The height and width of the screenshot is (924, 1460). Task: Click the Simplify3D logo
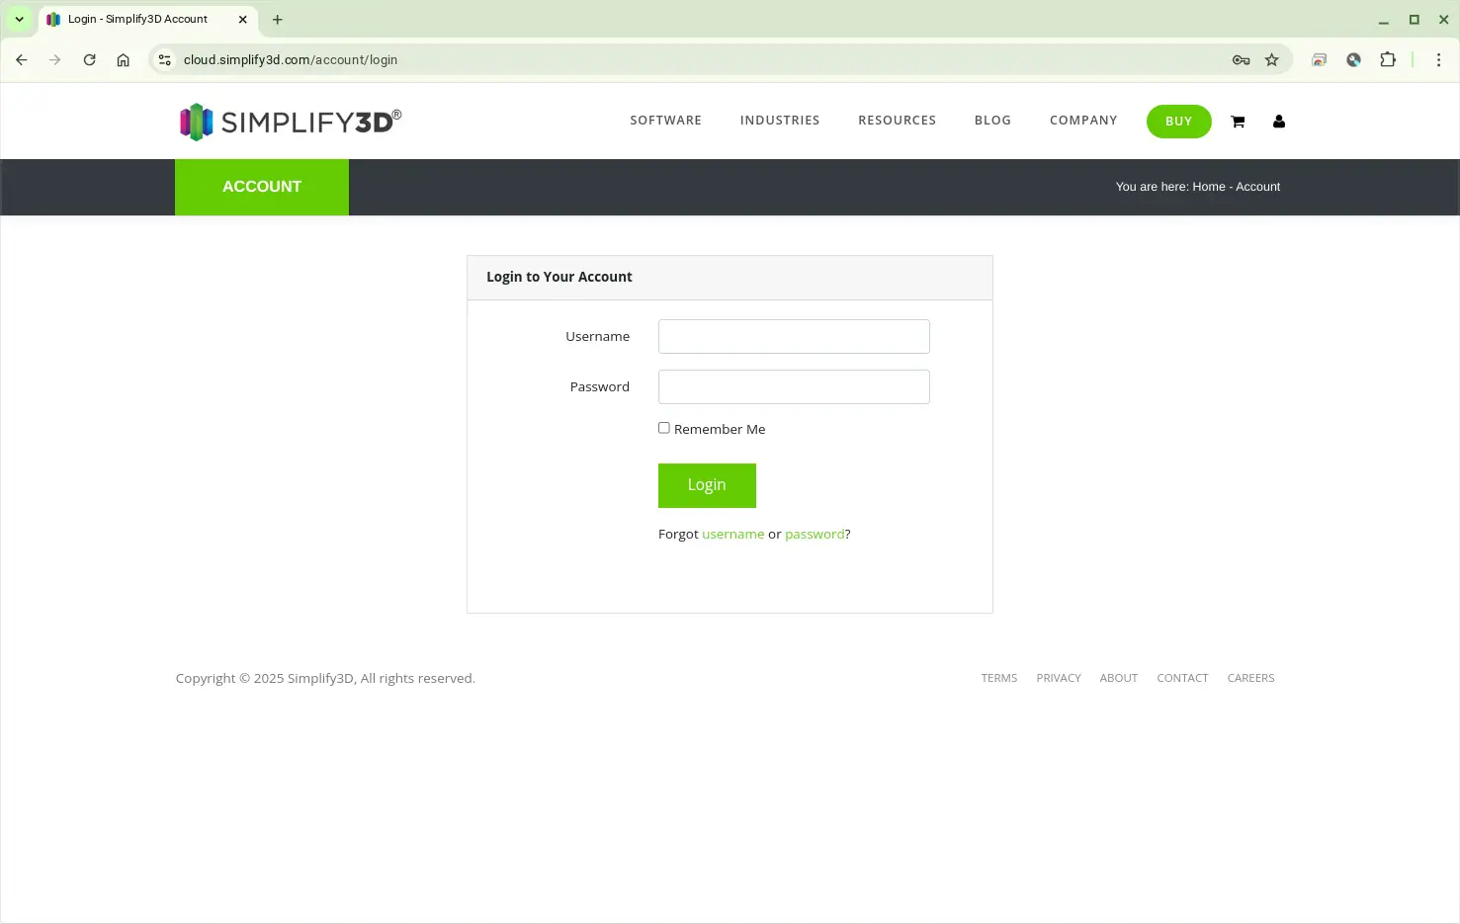pyautogui.click(x=290, y=122)
